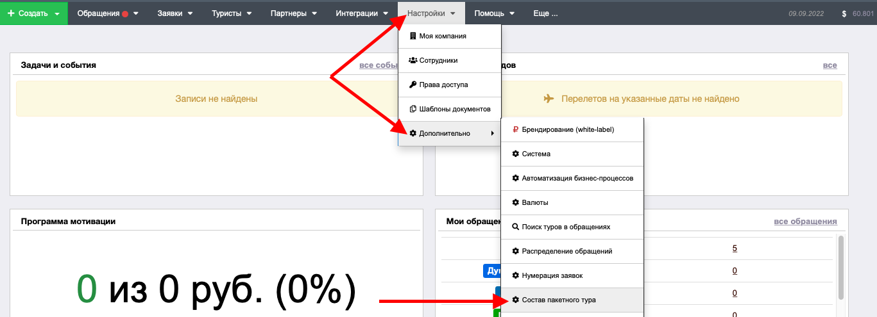Screen dimensions: 877x317
Task: Select Автоматизация бизнес-процессов entry
Action: click(572, 178)
